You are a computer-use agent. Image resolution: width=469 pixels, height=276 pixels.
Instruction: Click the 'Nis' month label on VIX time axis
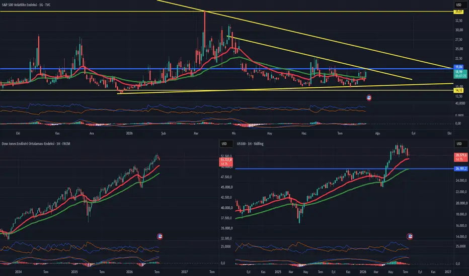[x=233, y=133]
